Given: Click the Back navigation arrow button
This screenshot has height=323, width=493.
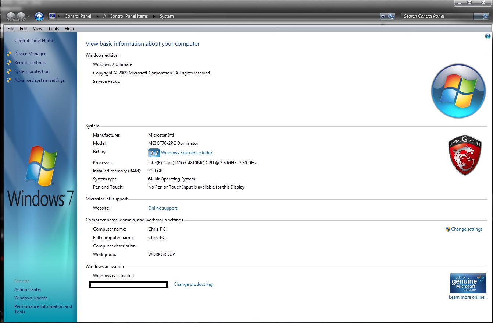Looking at the screenshot, I should point(11,16).
